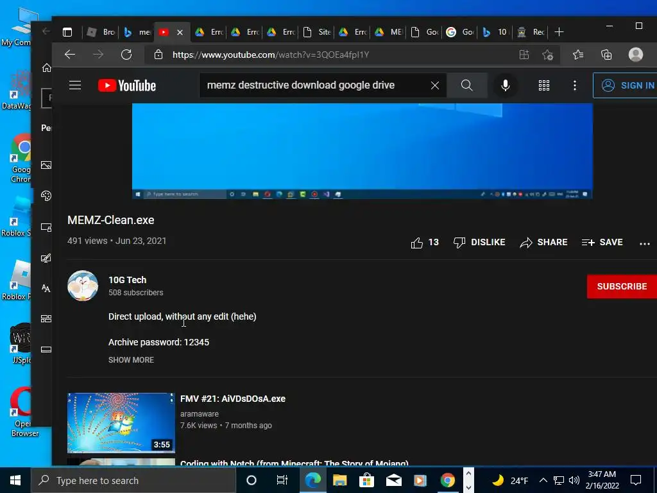Click the playing MEMZ-Clean.exe video
The width and height of the screenshot is (657, 493).
(x=362, y=151)
